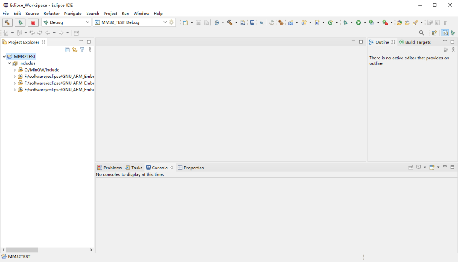This screenshot has width=458, height=262.
Task: Open the Refactor menu
Action: tap(51, 14)
